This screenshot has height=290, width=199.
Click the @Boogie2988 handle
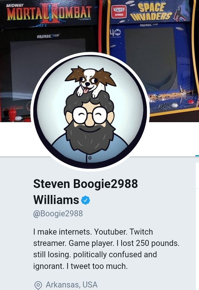[58, 213]
